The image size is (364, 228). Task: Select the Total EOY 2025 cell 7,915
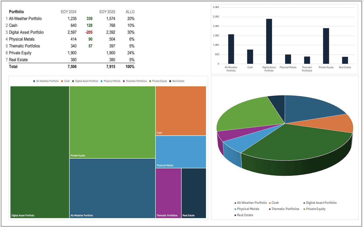pyautogui.click(x=110, y=67)
